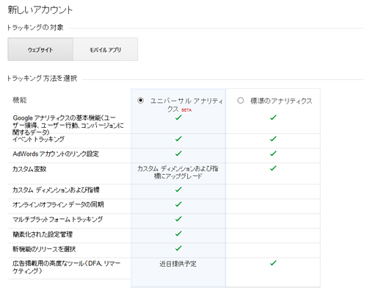Click the Google アナリティクスの基本機能 row text
Viewport: 367px width, 288px height.
68,125
